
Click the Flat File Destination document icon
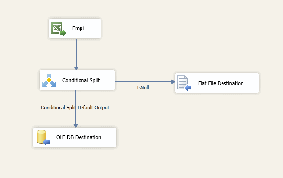point(184,83)
